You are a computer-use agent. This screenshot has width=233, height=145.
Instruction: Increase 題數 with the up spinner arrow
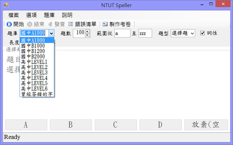pyautogui.click(x=87, y=32)
